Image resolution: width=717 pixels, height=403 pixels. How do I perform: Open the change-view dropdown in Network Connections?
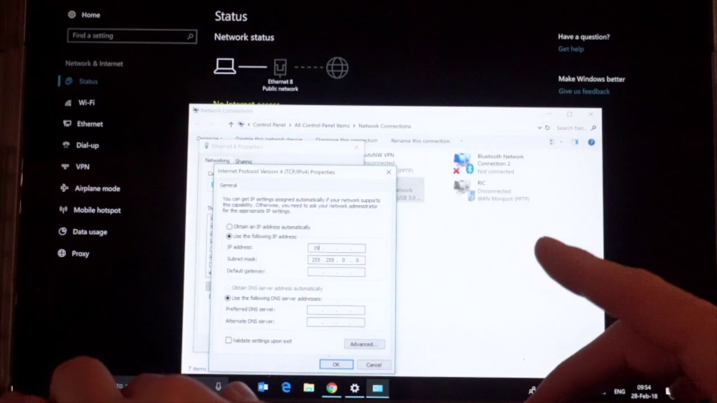[x=562, y=142]
